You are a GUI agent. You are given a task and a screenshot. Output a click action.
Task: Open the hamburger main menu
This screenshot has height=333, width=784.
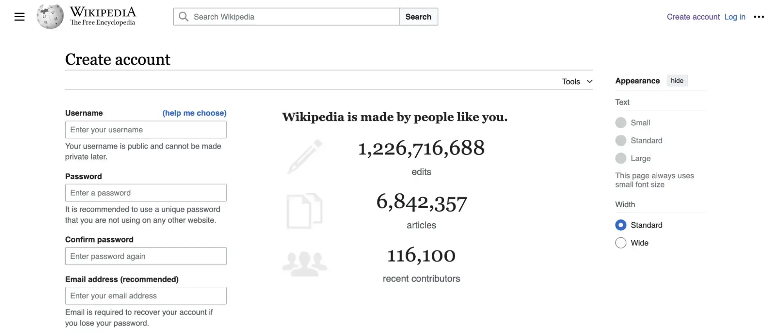click(19, 17)
